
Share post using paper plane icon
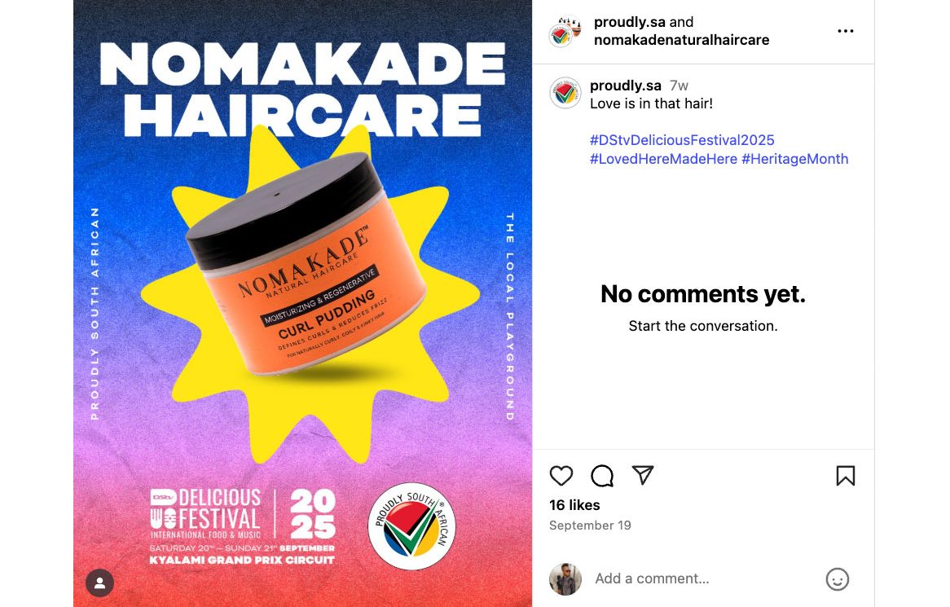click(643, 475)
